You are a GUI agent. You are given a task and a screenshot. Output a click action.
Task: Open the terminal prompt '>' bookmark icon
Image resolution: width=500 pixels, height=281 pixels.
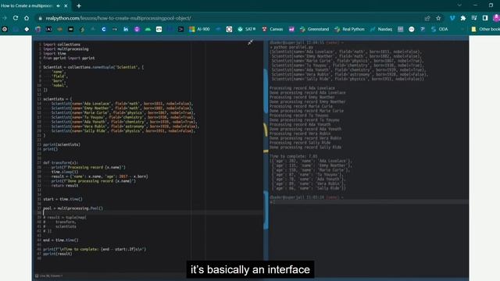180,29
